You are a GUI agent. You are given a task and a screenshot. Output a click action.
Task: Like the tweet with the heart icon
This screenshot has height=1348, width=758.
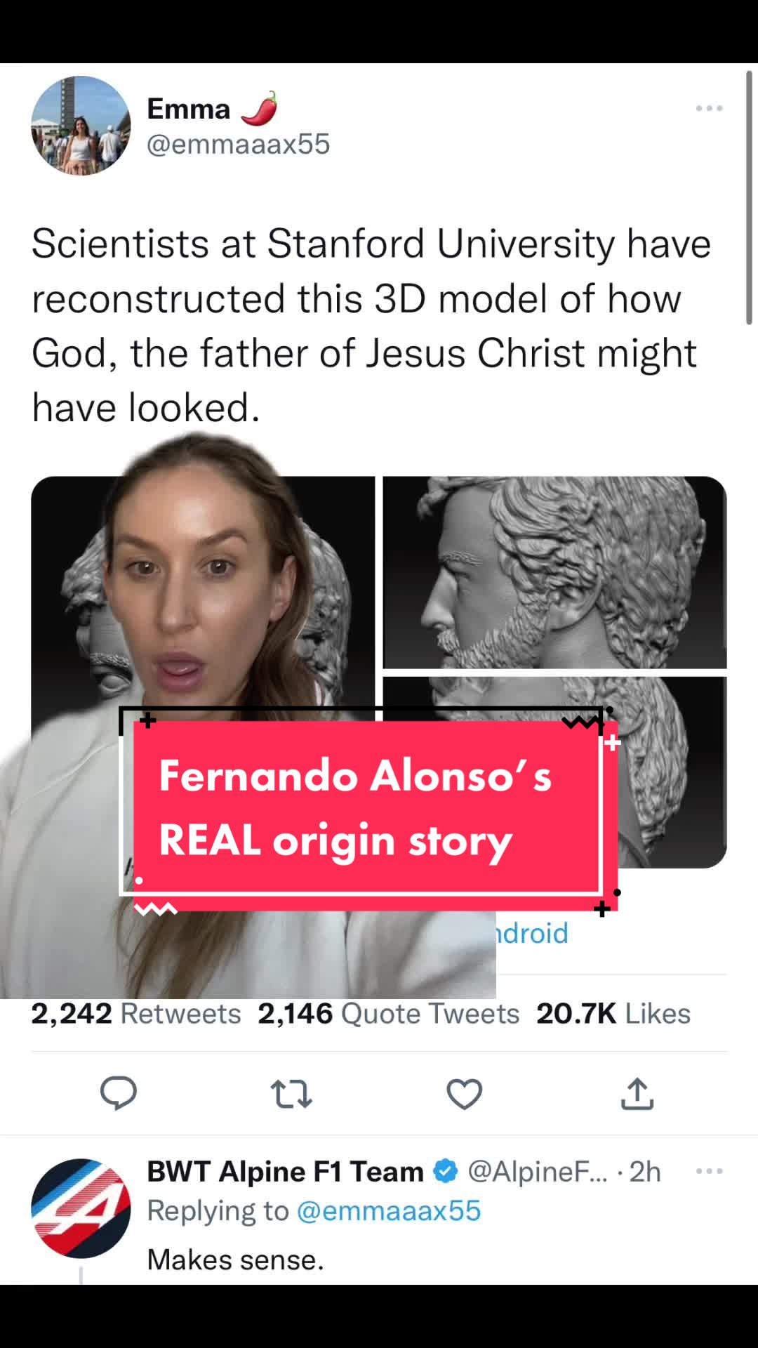tap(465, 1094)
